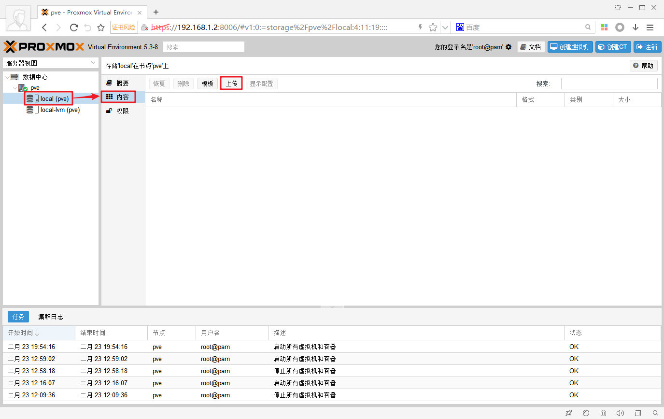
Task: Open the browser hamburger menu
Action: (650, 28)
